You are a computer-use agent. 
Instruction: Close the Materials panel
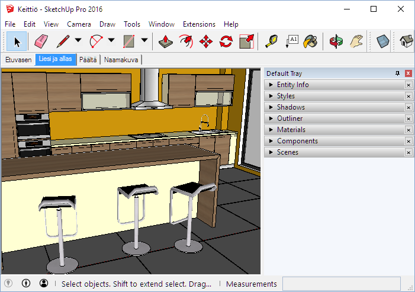408,130
